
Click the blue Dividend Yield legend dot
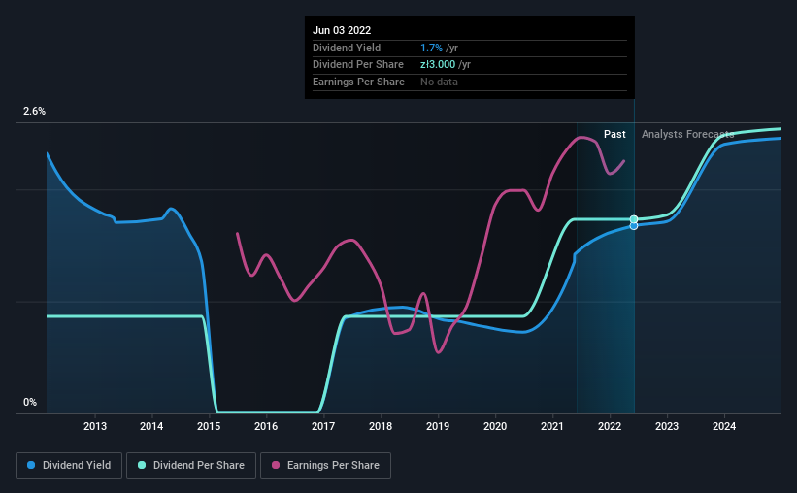point(31,465)
